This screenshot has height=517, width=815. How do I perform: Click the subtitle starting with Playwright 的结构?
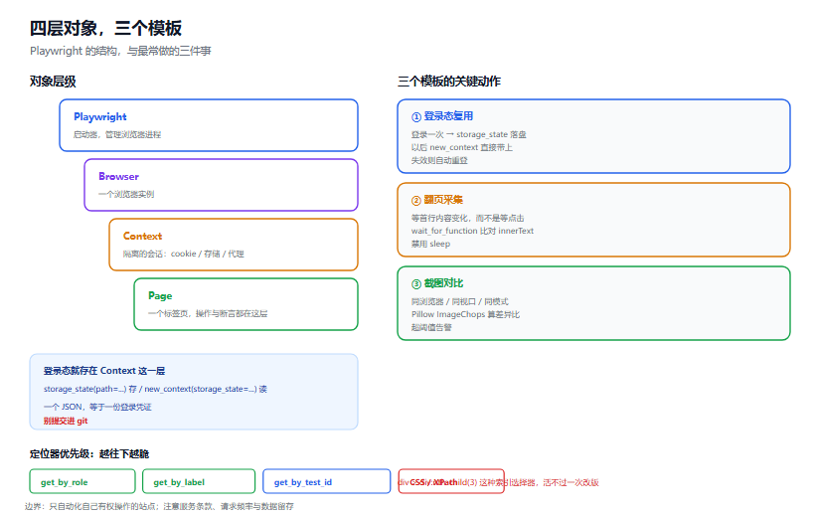(x=120, y=51)
